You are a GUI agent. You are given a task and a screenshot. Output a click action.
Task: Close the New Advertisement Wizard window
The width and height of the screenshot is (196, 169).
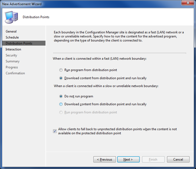pyautogui.click(x=188, y=3)
